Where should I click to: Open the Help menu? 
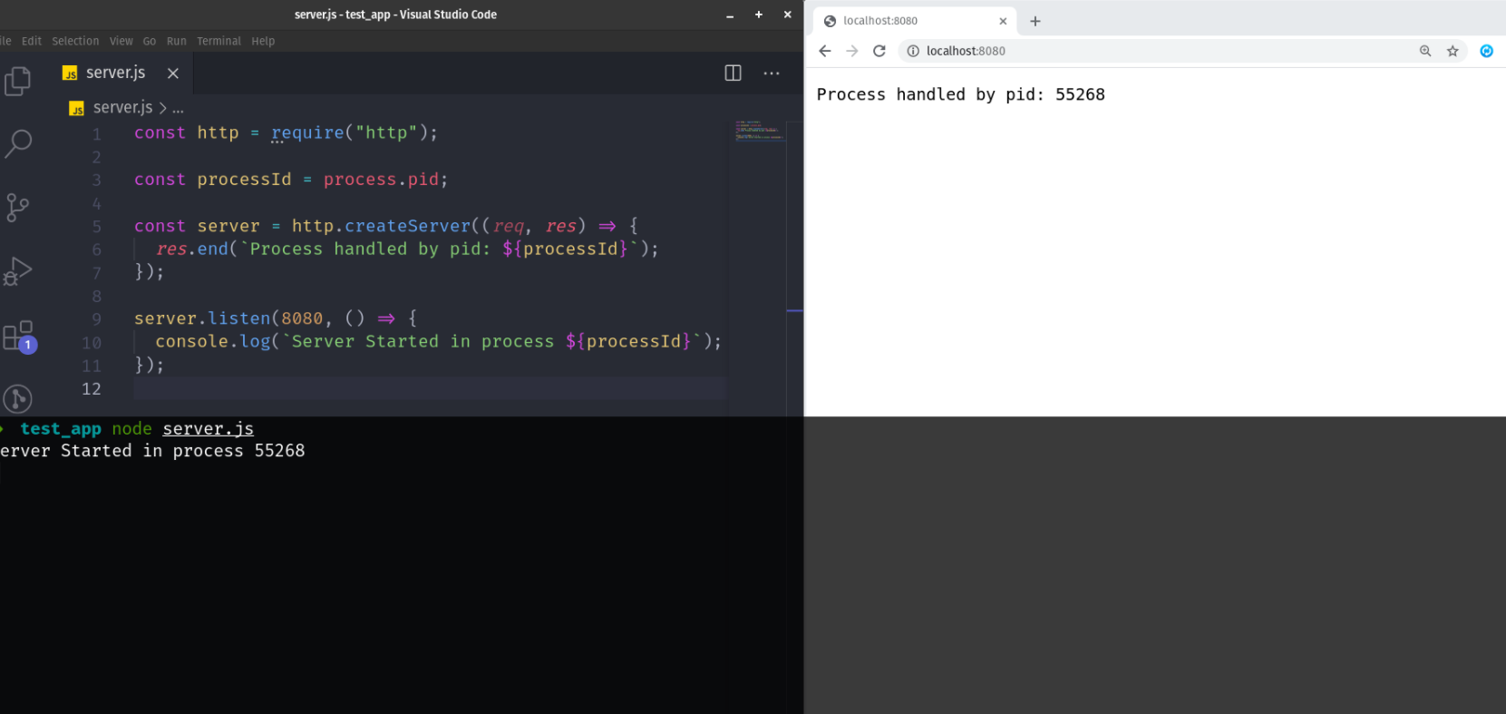tap(263, 42)
